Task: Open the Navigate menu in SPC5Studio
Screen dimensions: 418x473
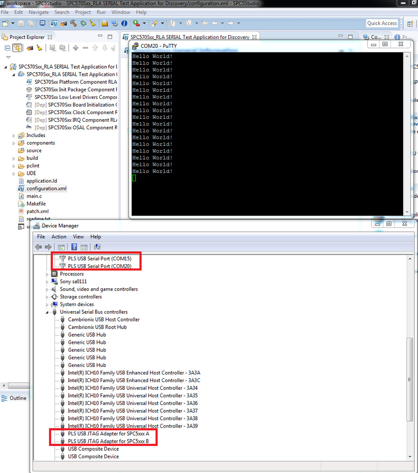Action: click(x=39, y=12)
